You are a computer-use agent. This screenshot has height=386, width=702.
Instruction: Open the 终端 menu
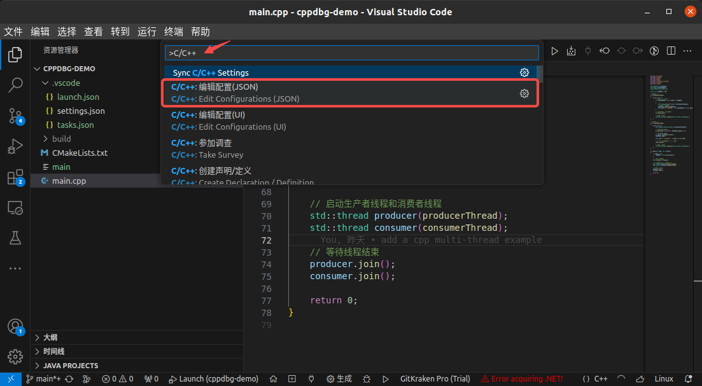point(172,31)
